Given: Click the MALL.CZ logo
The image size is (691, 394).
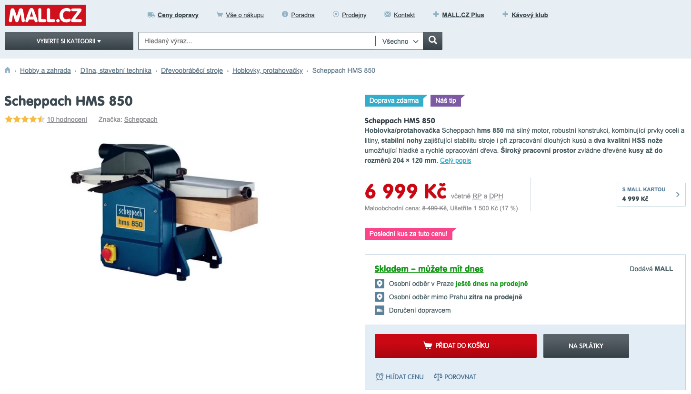Looking at the screenshot, I should click(45, 15).
